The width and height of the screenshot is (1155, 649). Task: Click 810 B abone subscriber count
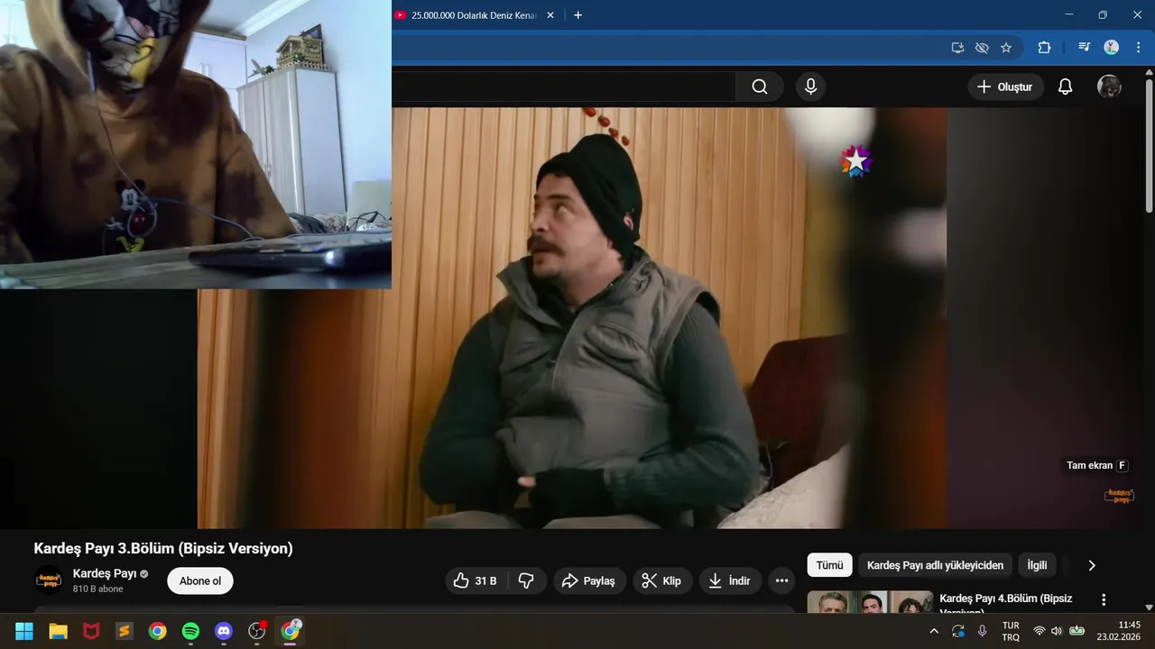pyautogui.click(x=98, y=590)
